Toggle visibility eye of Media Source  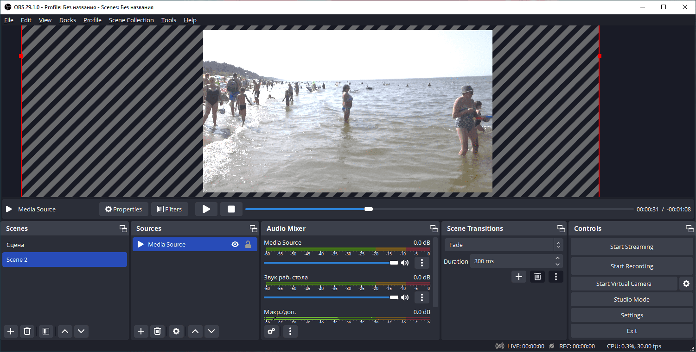point(235,244)
